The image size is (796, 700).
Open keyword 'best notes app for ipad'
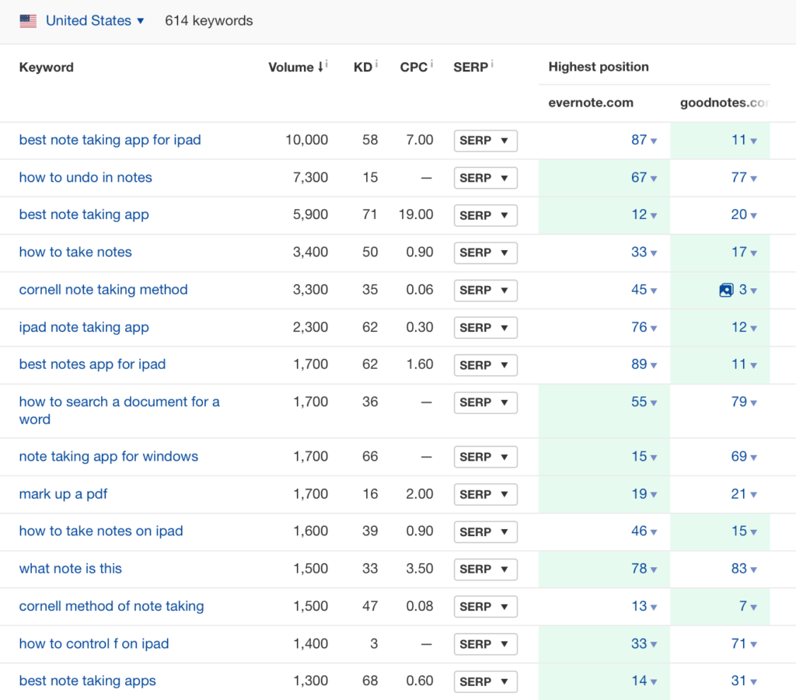pos(93,364)
